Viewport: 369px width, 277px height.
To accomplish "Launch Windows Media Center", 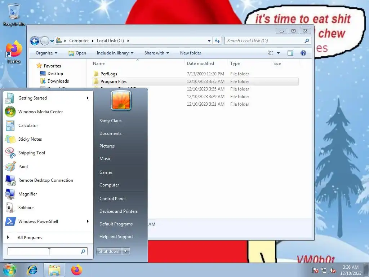I will 48,112.
